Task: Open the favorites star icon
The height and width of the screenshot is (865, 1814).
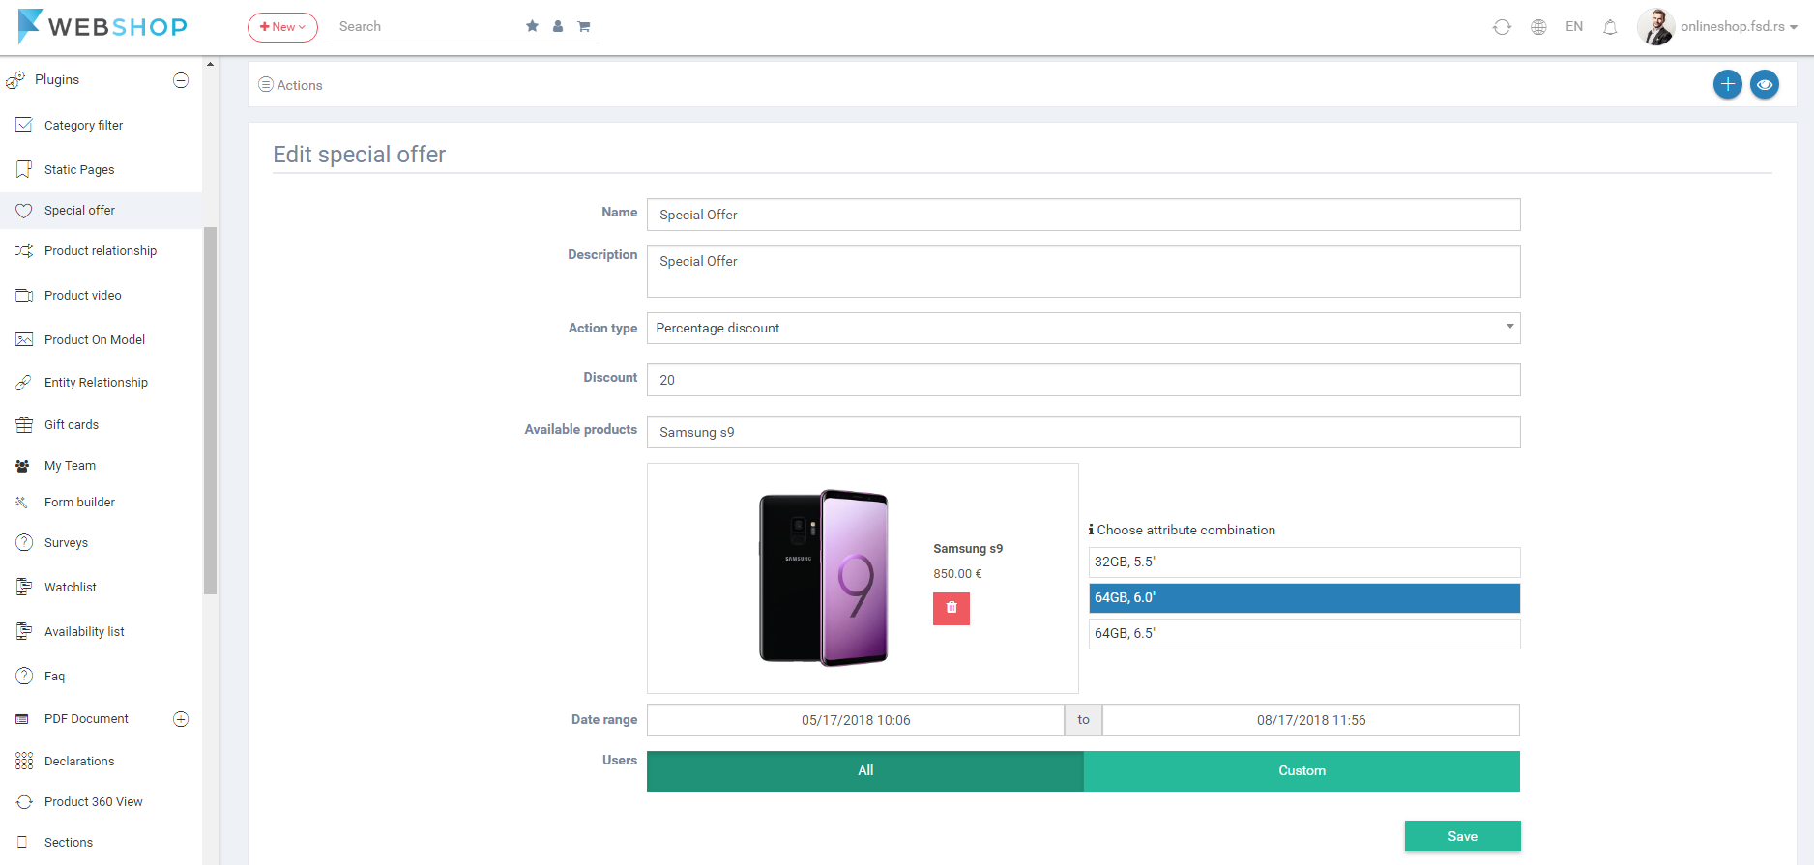Action: coord(532,26)
